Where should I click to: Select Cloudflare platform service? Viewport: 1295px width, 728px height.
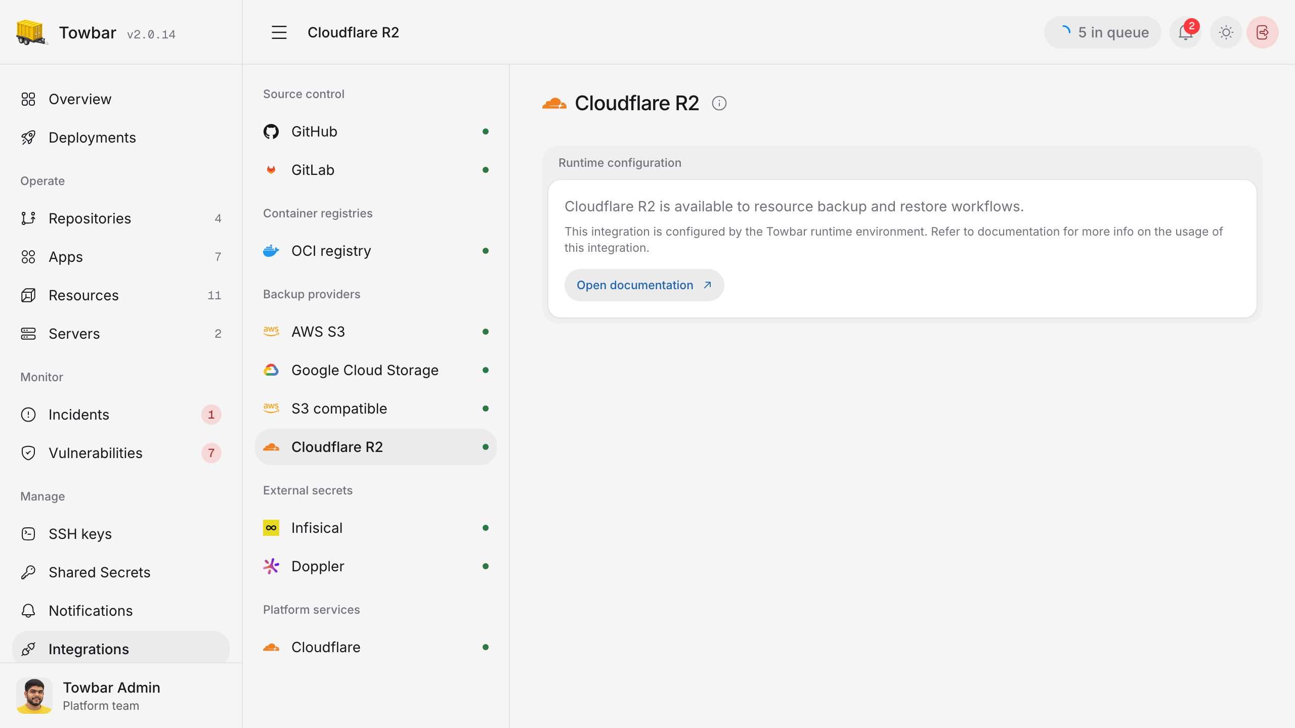coord(376,647)
